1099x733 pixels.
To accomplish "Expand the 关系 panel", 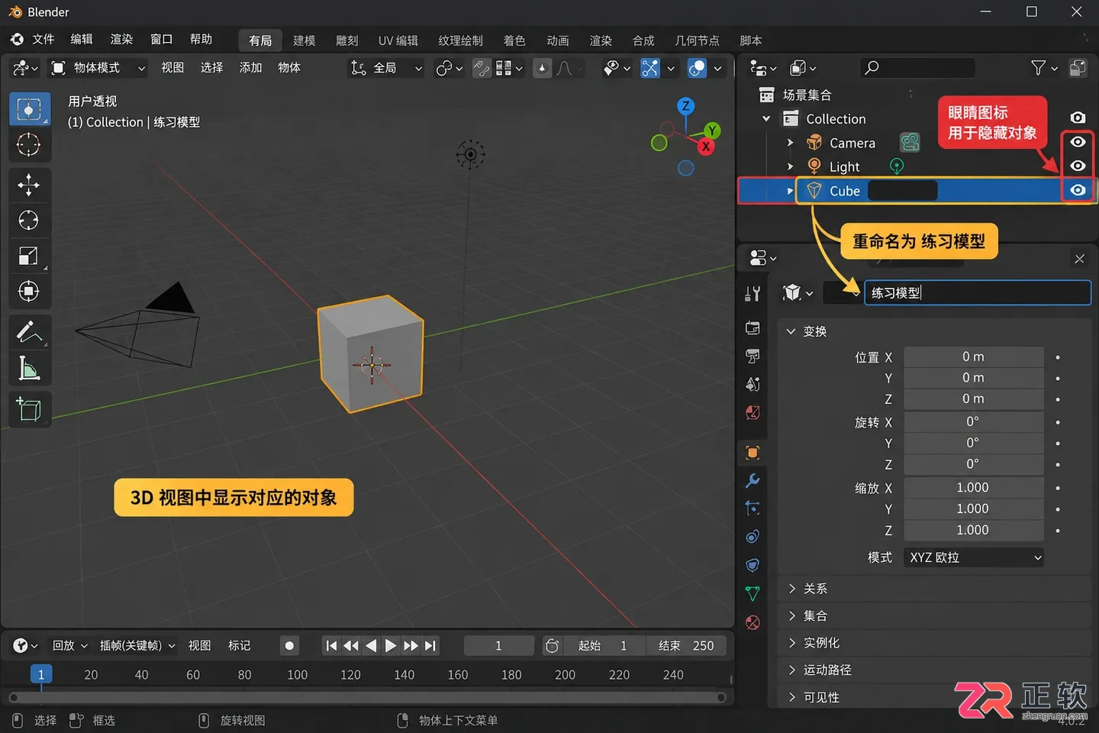I will [x=933, y=589].
